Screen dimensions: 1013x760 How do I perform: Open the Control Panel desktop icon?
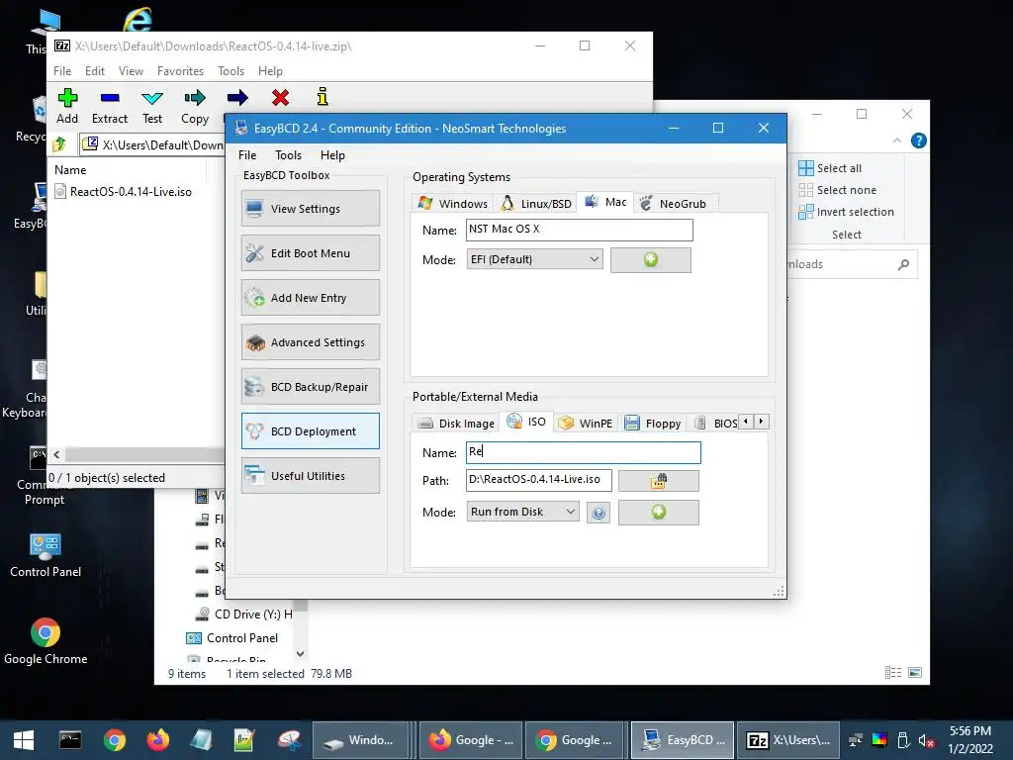coord(46,555)
